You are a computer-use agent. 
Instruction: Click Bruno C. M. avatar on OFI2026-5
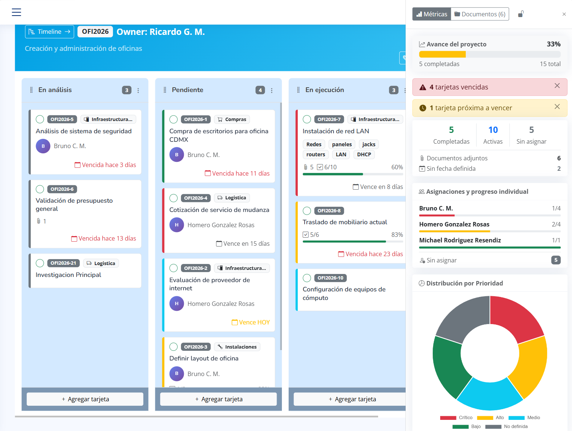pos(43,146)
